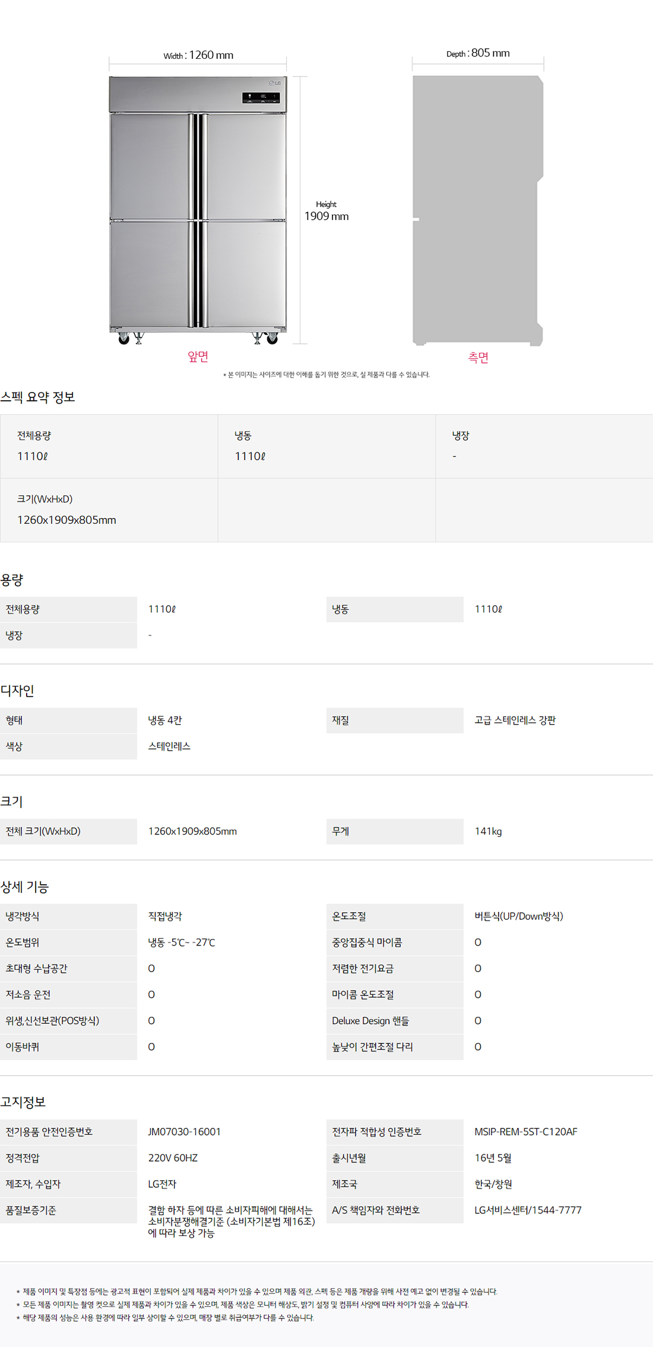Click the LG logo on the refrigerator

pyautogui.click(x=275, y=83)
